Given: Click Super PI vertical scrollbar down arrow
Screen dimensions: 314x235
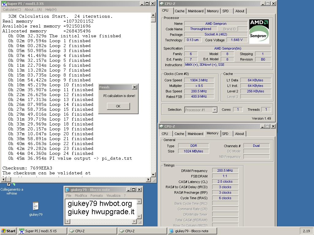Looking at the screenshot, I should 153,175.
